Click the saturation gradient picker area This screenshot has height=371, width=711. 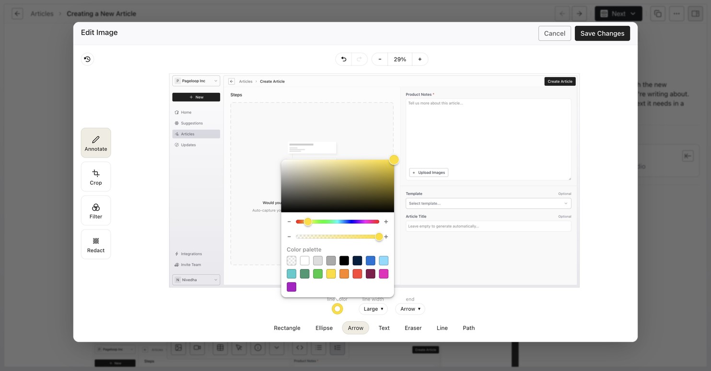click(x=338, y=186)
